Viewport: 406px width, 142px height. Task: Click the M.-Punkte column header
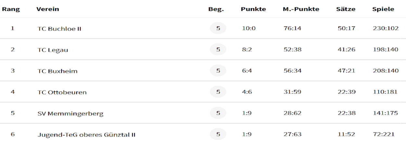click(301, 9)
